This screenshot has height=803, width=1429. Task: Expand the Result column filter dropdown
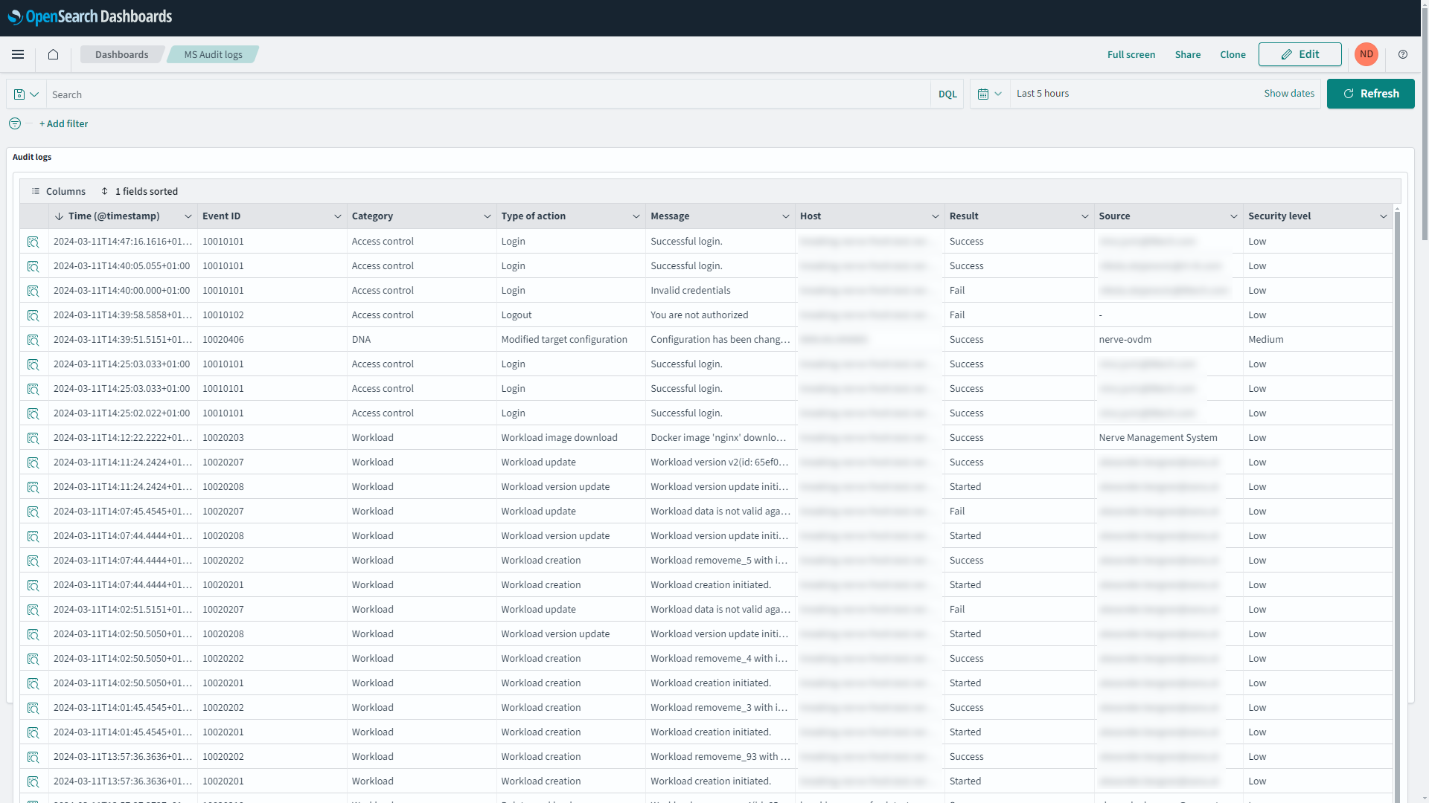1084,216
